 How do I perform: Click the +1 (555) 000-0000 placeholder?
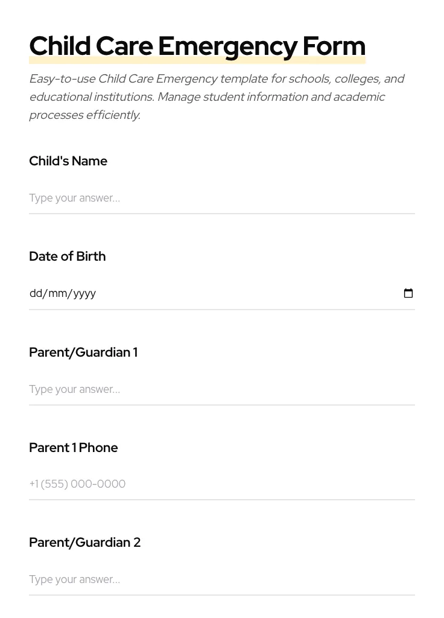pos(77,484)
